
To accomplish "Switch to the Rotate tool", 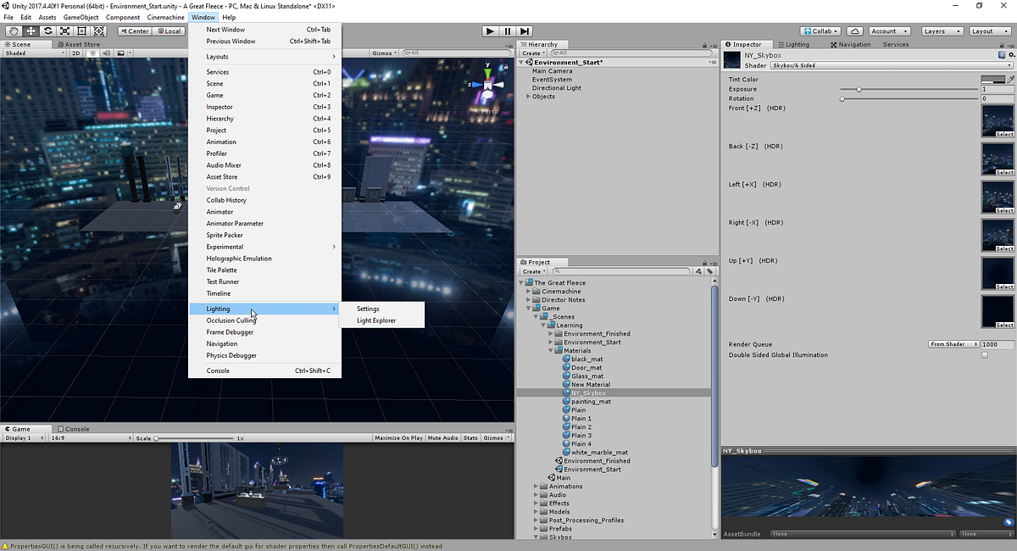I will click(x=47, y=31).
